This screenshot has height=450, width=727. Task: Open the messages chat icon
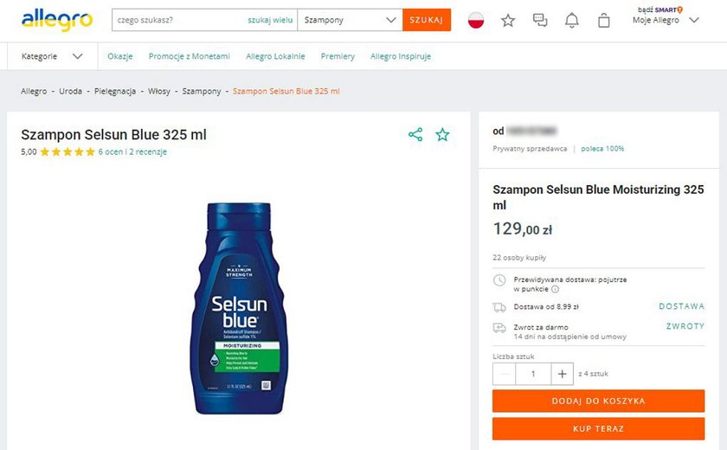pos(540,21)
